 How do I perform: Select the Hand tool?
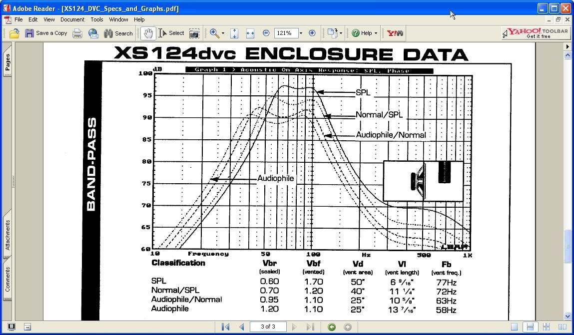(147, 33)
